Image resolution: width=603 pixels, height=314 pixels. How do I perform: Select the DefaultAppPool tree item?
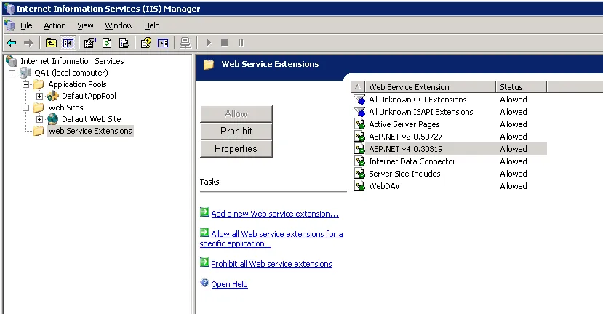[89, 96]
